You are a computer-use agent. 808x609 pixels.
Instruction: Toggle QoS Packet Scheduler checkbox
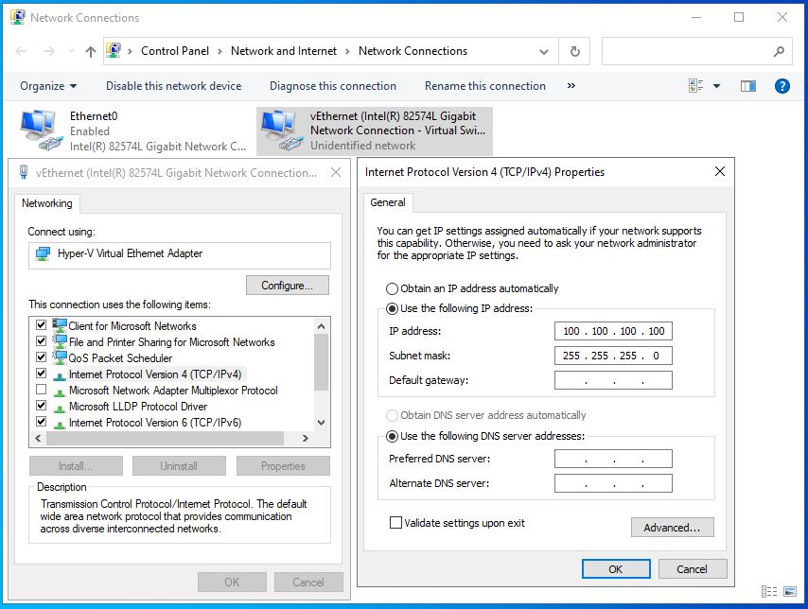point(42,357)
